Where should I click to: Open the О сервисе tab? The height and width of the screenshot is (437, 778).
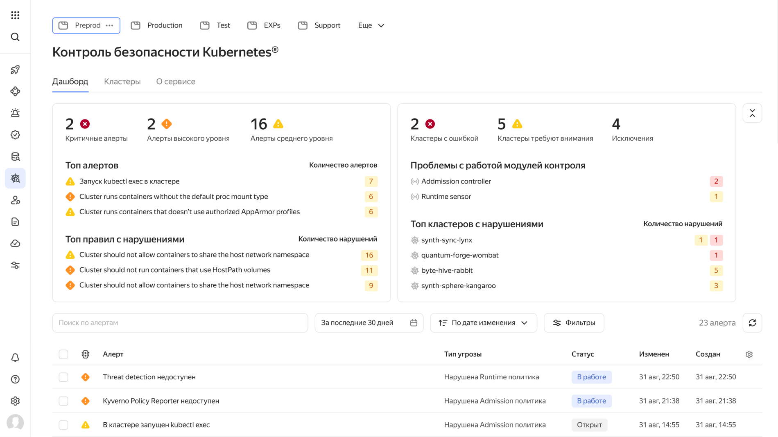(x=175, y=81)
